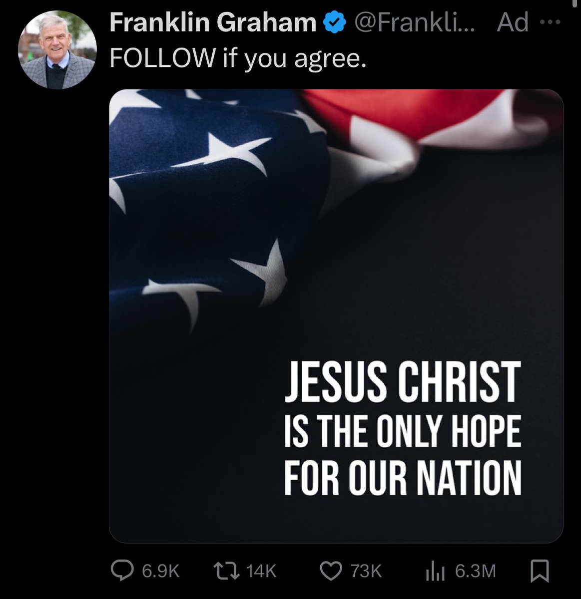This screenshot has height=599, width=581.
Task: Click the 14K reposts count
Action: [x=261, y=571]
